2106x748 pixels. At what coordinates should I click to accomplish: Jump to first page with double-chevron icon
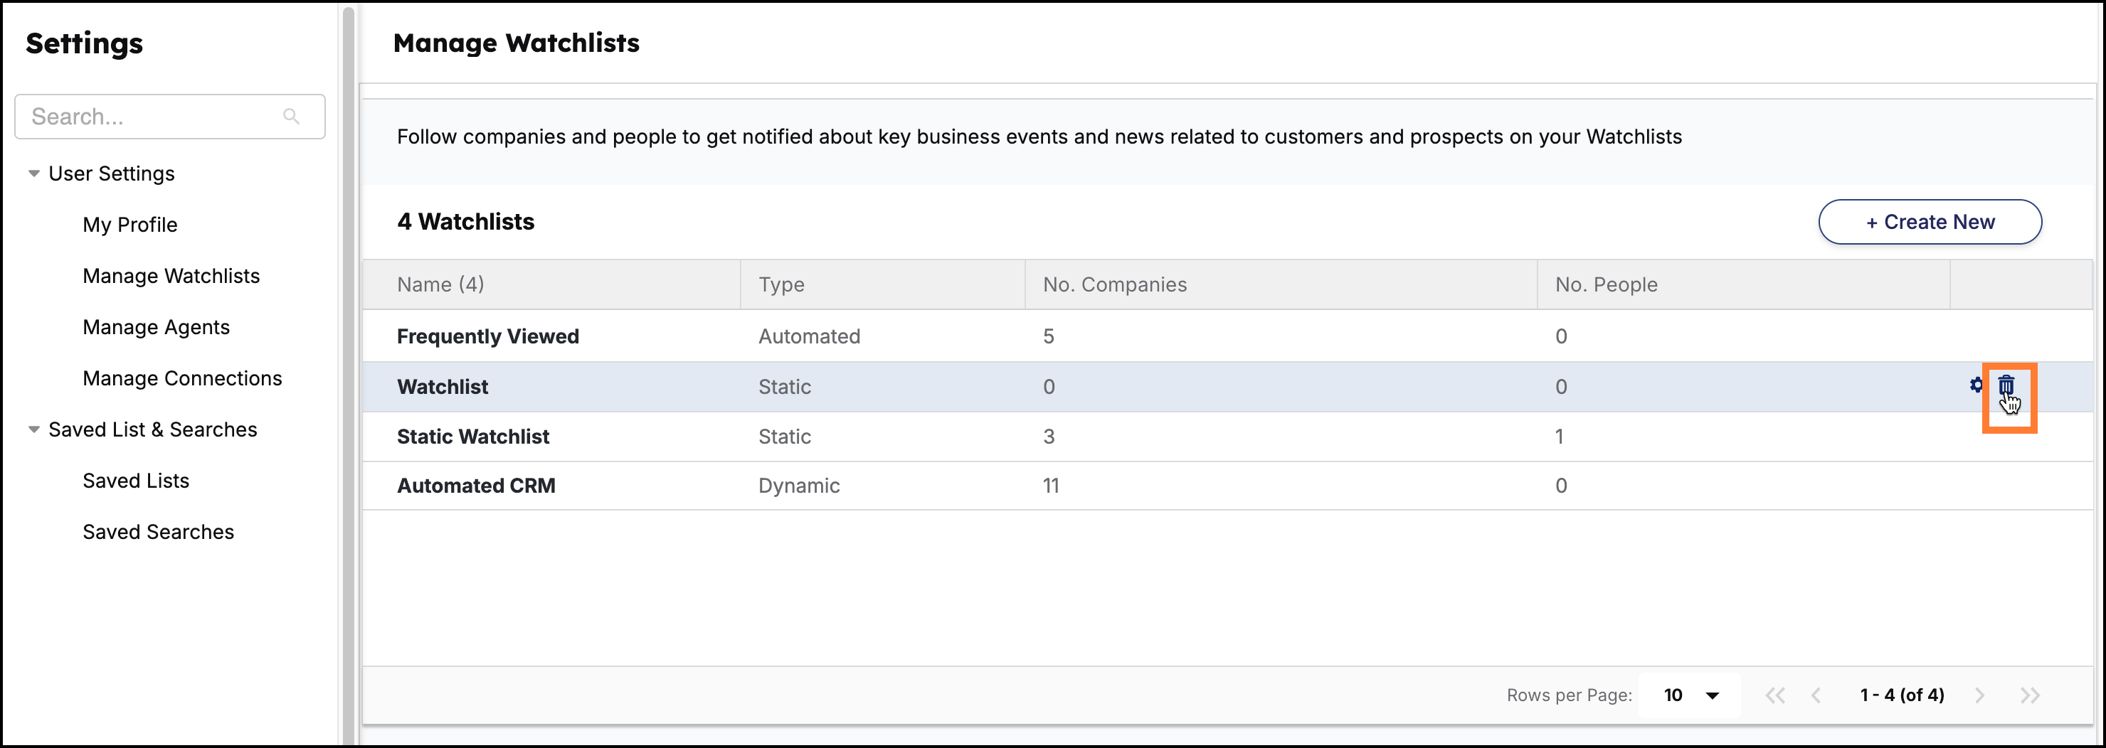(1776, 695)
